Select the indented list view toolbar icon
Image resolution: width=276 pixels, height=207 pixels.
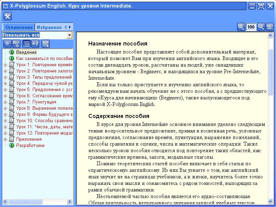tap(27, 44)
